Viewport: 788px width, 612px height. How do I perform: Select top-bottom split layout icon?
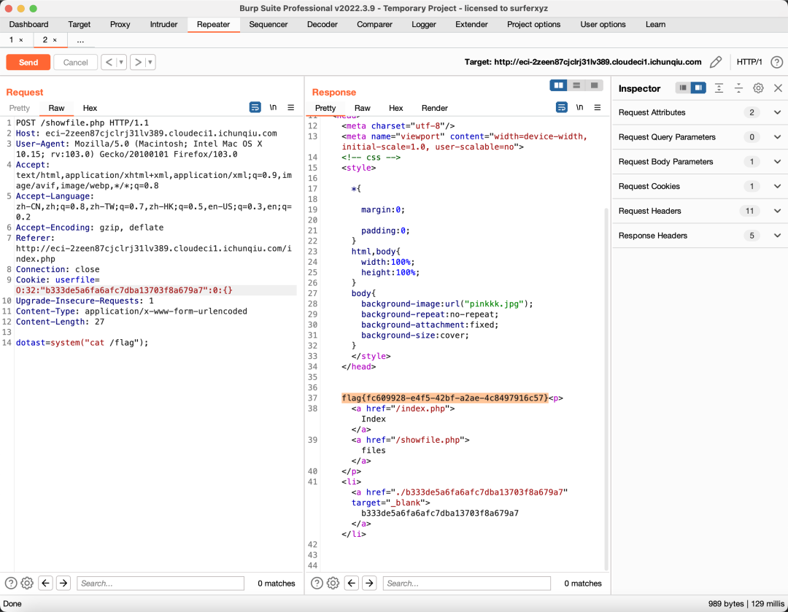[576, 85]
